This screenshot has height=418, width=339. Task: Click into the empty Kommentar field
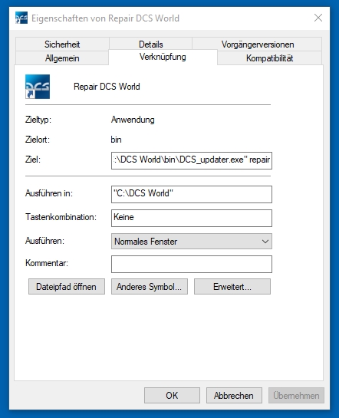[192, 264]
